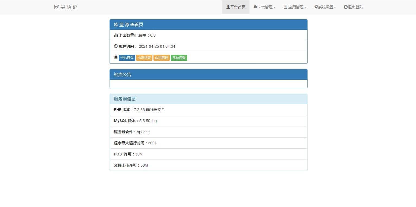Click the cloud icon beside 卡密管理

point(255,7)
